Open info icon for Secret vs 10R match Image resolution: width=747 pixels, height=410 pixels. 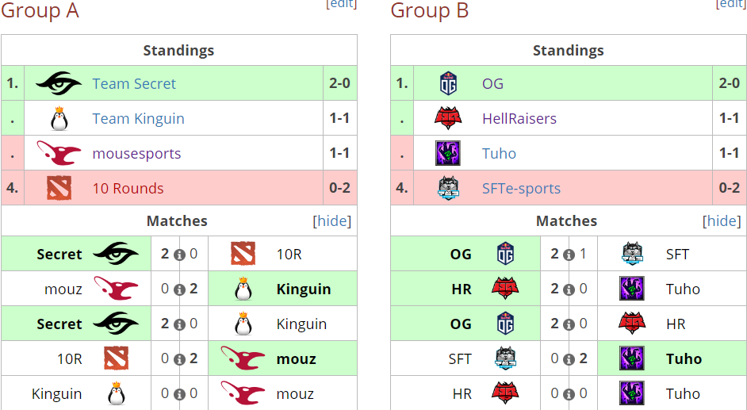(179, 255)
